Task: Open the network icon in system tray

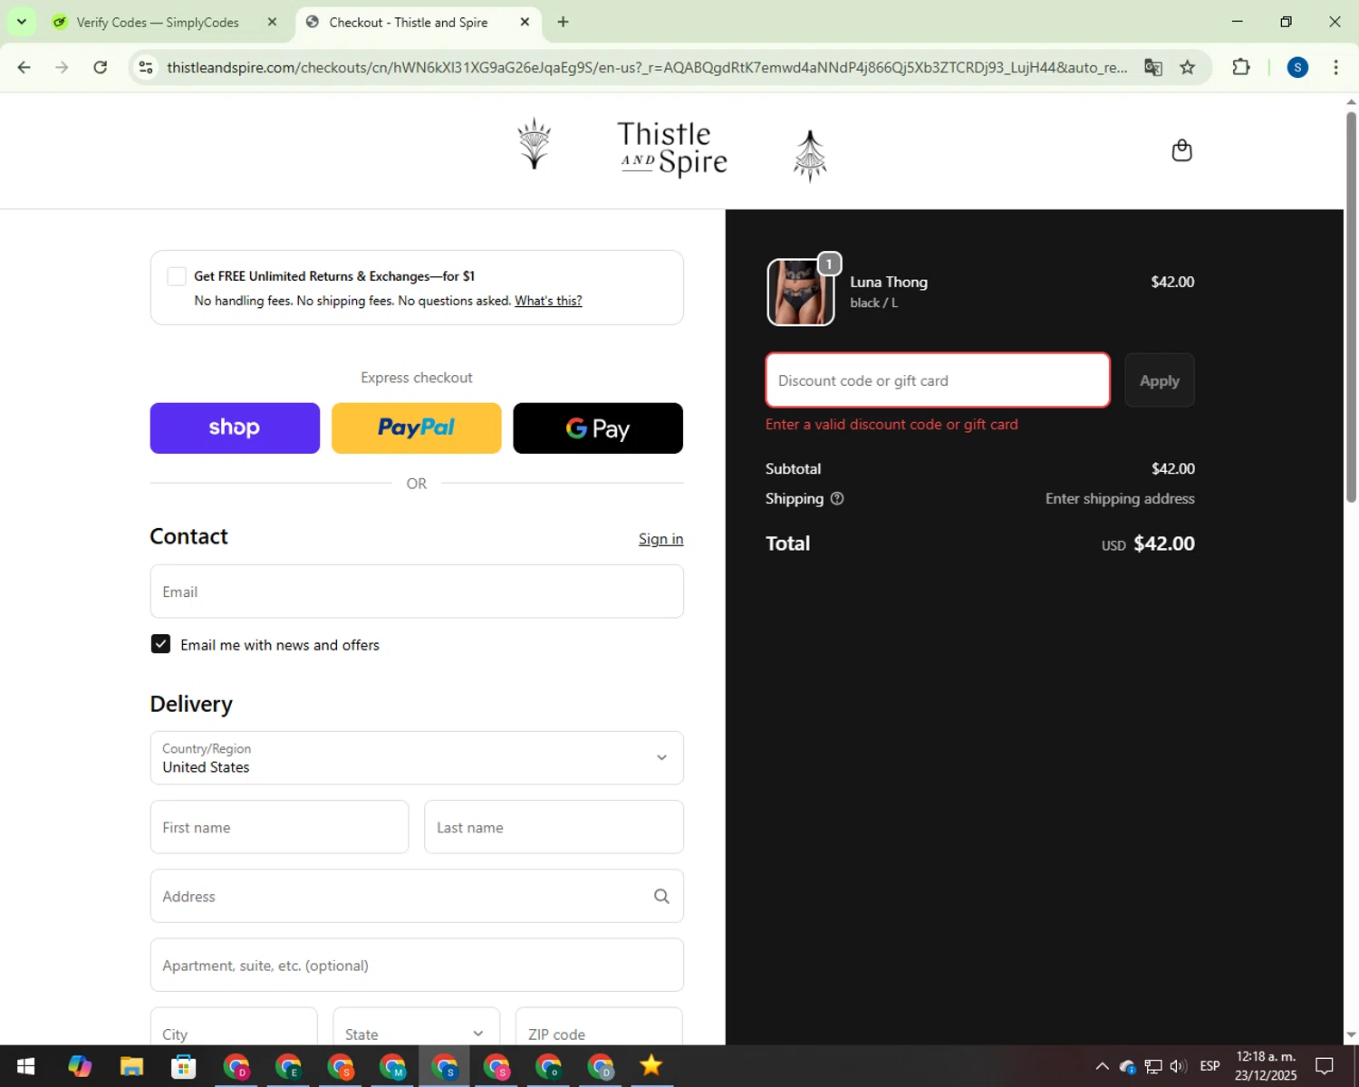Action: pyautogui.click(x=1152, y=1066)
